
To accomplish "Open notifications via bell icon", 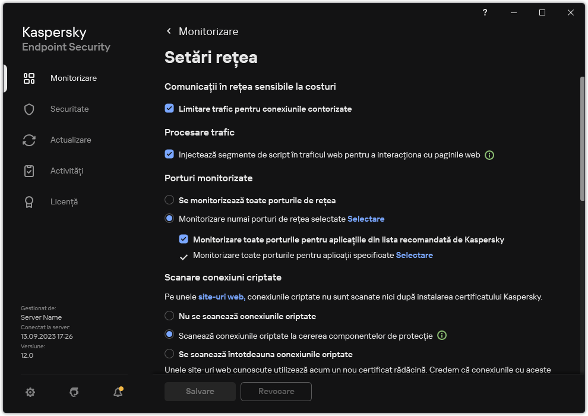I will (118, 392).
